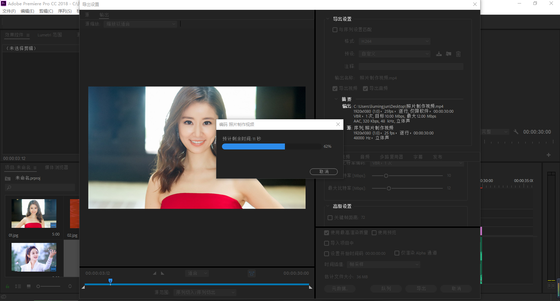Collapse the 摘要 summary section

336,99
